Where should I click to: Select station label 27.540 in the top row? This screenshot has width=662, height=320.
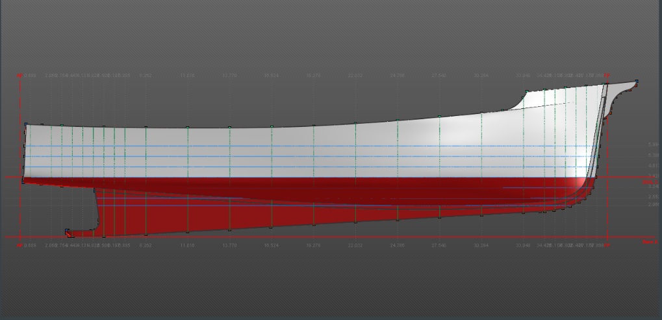[439, 76]
